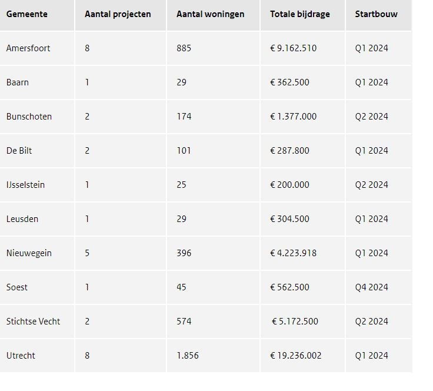Select the Aantal woningen header cell

point(210,14)
